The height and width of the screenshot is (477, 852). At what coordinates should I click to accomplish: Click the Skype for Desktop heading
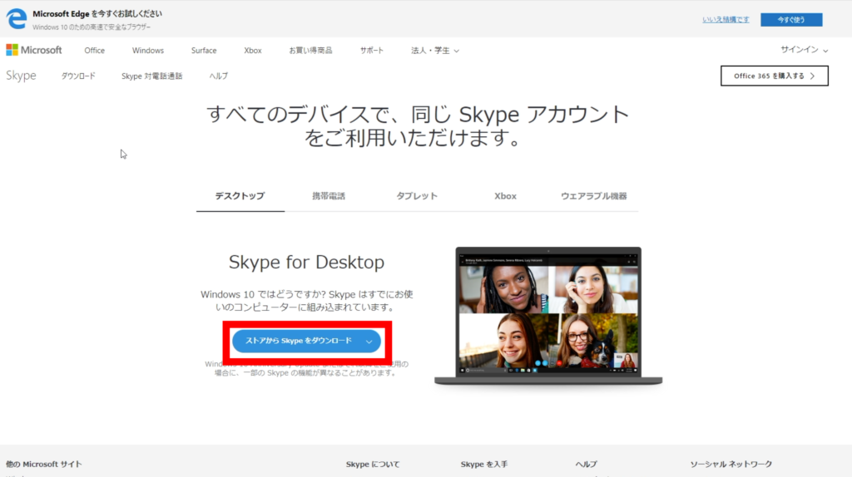[306, 262]
